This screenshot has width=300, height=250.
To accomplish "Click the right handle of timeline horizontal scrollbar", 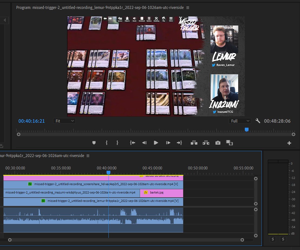I will pos(242,240).
